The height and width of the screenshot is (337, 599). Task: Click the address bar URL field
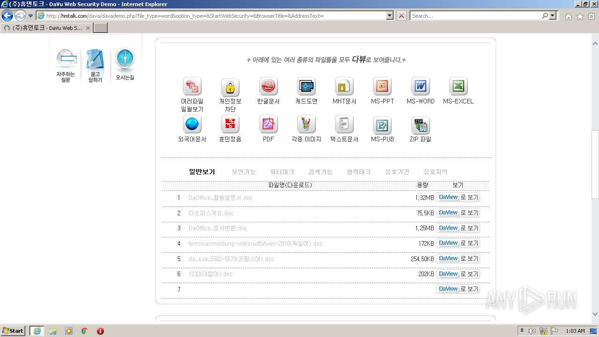click(x=215, y=15)
